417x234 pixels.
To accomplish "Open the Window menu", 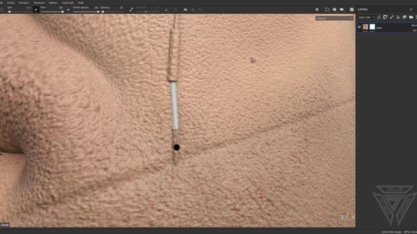I will coord(24,3).
